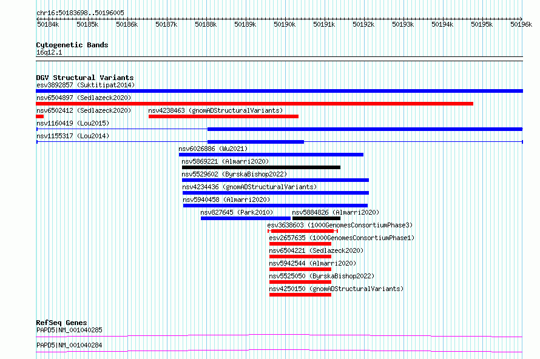
Task: Open nsv4234436 (gnomADStructuralVariants) label
Action: 249,187
